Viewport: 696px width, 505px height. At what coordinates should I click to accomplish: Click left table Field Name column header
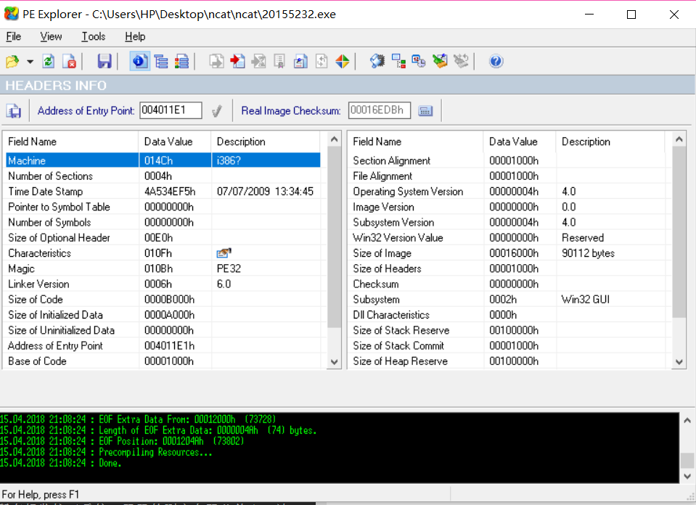point(71,141)
